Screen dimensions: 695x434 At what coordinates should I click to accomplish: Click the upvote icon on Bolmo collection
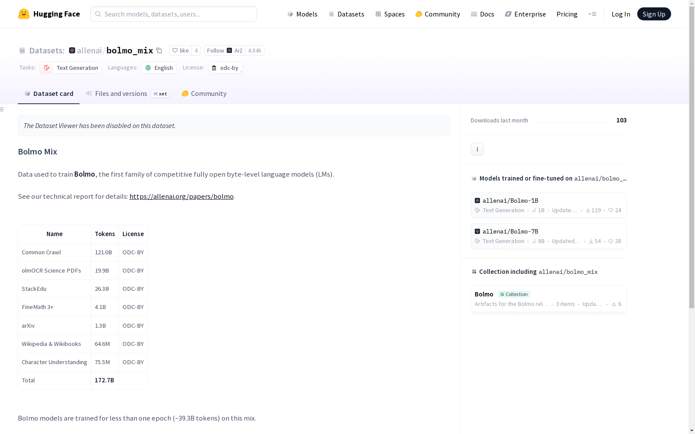click(614, 304)
